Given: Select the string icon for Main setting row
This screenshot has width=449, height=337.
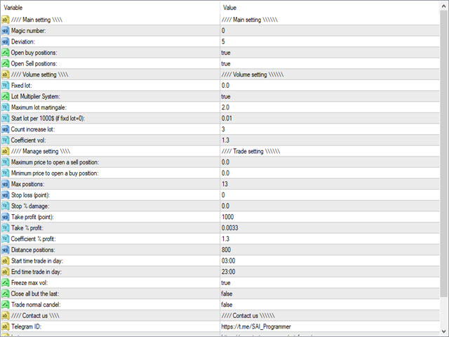Looking at the screenshot, I should [5, 20].
